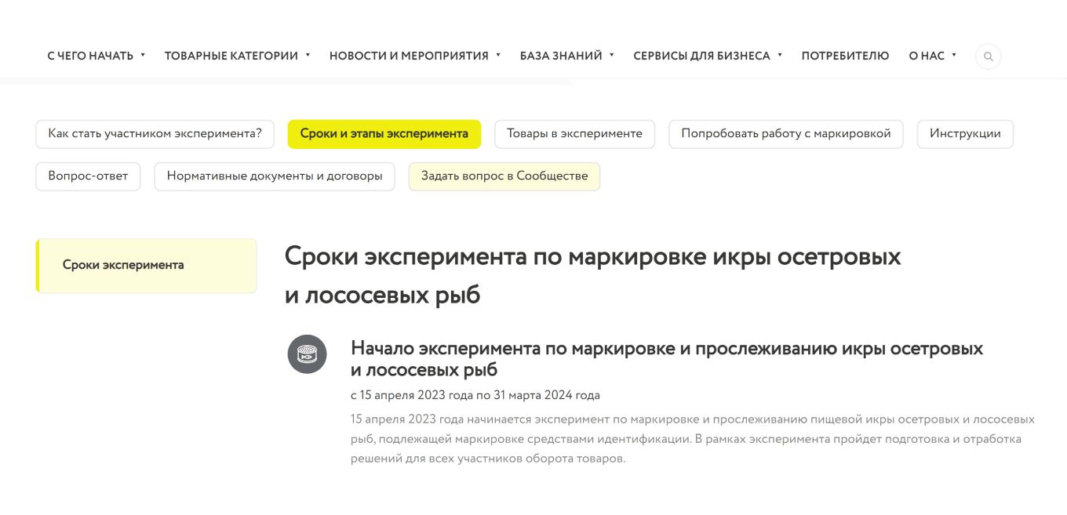Open the «Товарные категории» dropdown
The width and height of the screenshot is (1067, 515).
click(237, 56)
